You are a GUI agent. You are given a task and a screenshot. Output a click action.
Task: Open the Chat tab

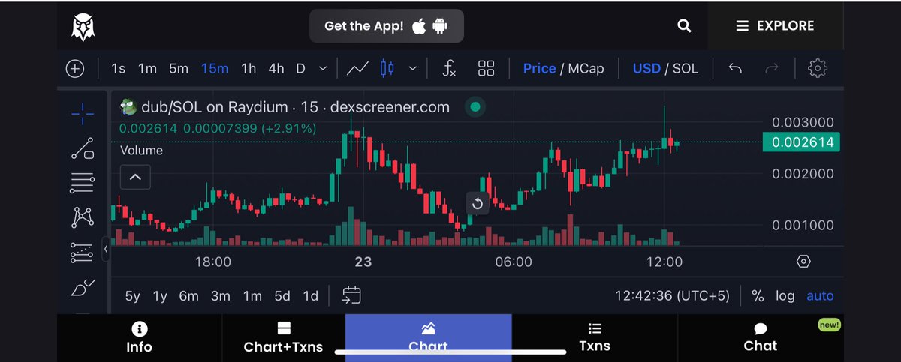point(760,337)
